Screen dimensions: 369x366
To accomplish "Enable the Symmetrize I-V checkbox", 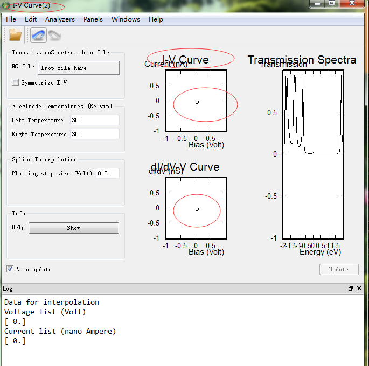I will tap(15, 82).
